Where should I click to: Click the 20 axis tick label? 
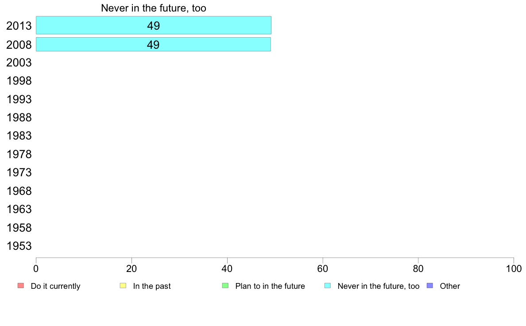(131, 268)
